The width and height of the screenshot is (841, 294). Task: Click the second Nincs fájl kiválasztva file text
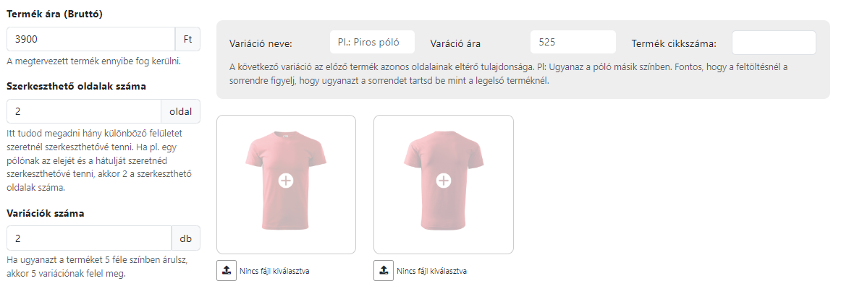[432, 271]
